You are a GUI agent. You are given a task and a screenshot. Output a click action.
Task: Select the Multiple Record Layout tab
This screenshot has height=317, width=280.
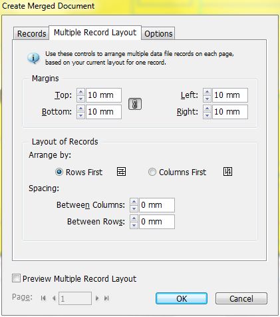pos(95,33)
